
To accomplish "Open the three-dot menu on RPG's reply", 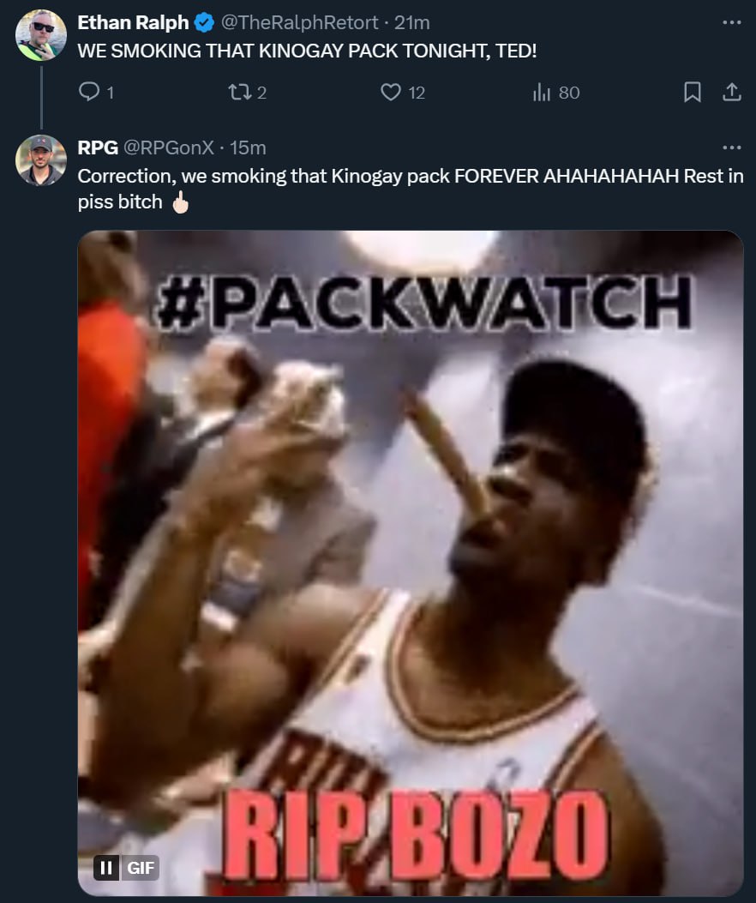I will click(731, 148).
